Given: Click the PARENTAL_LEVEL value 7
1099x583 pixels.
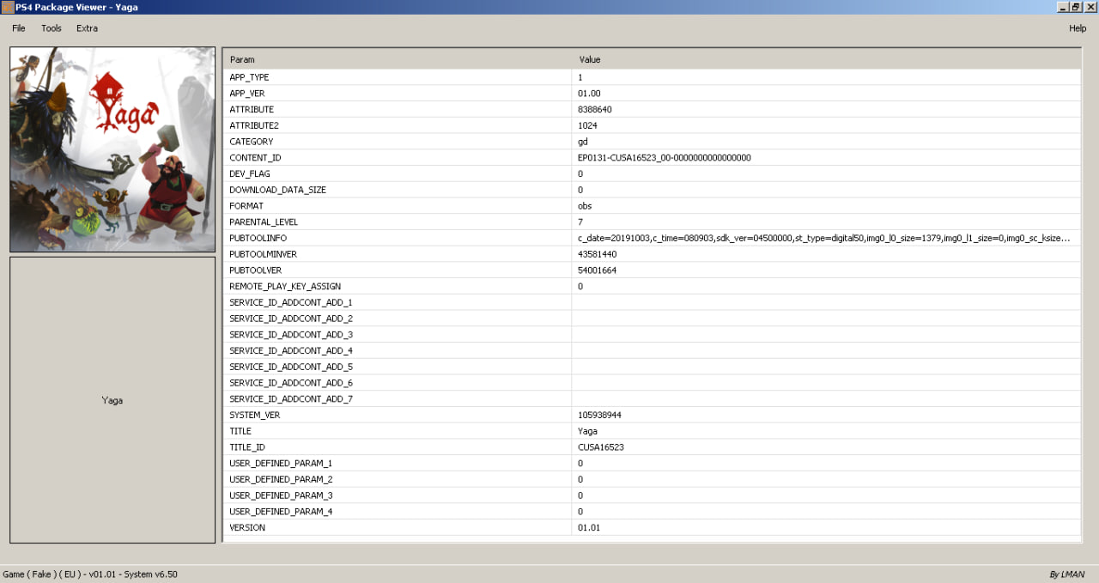Looking at the screenshot, I should 580,222.
